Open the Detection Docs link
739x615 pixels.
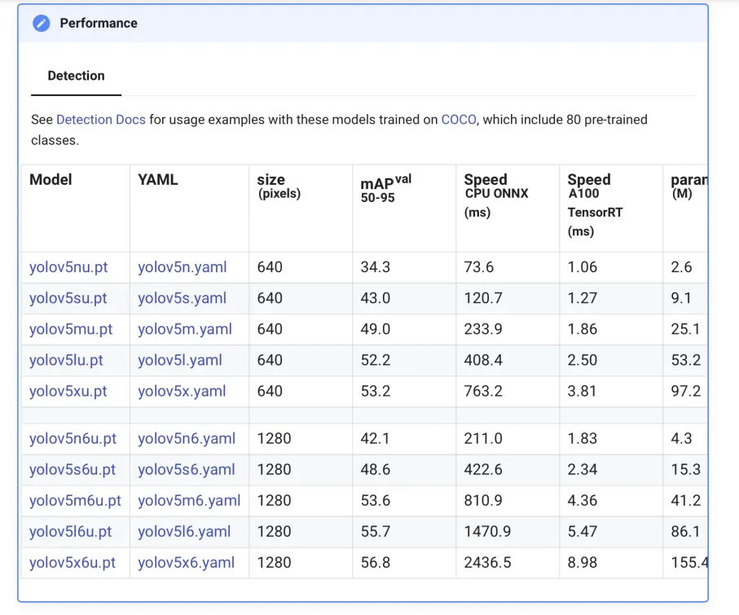pos(100,120)
